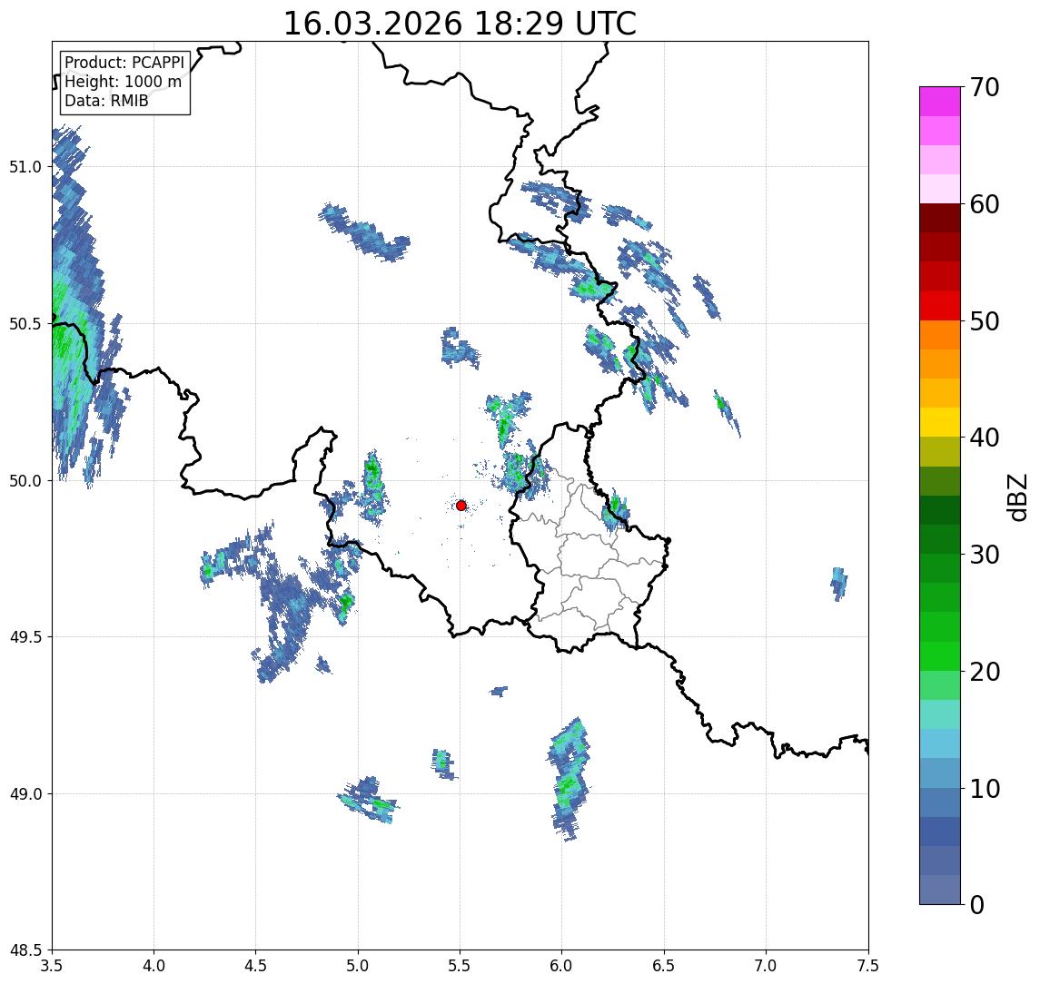Click the radar echo cell near 6.0°E, 49.0°N
The width and height of the screenshot is (1040, 984).
569,779
